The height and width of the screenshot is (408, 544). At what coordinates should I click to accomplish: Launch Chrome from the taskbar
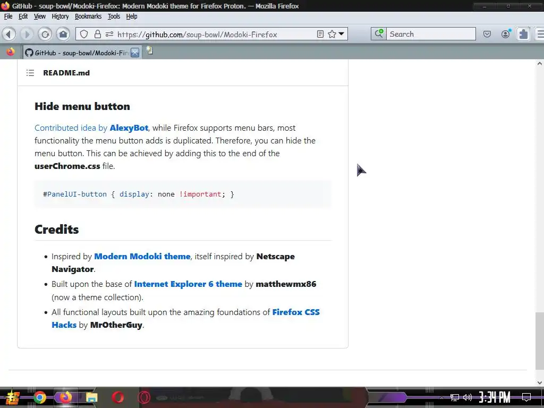click(39, 397)
